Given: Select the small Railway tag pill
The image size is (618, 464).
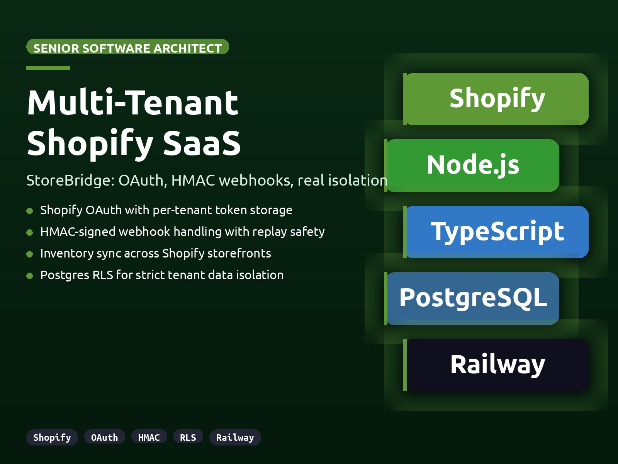Looking at the screenshot, I should [x=235, y=437].
